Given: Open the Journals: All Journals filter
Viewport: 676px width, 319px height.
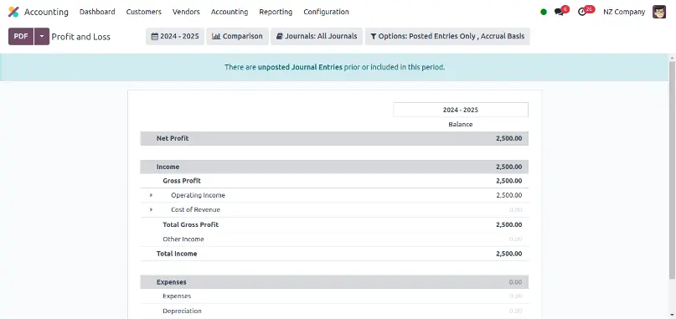Looking at the screenshot, I should click(x=317, y=37).
